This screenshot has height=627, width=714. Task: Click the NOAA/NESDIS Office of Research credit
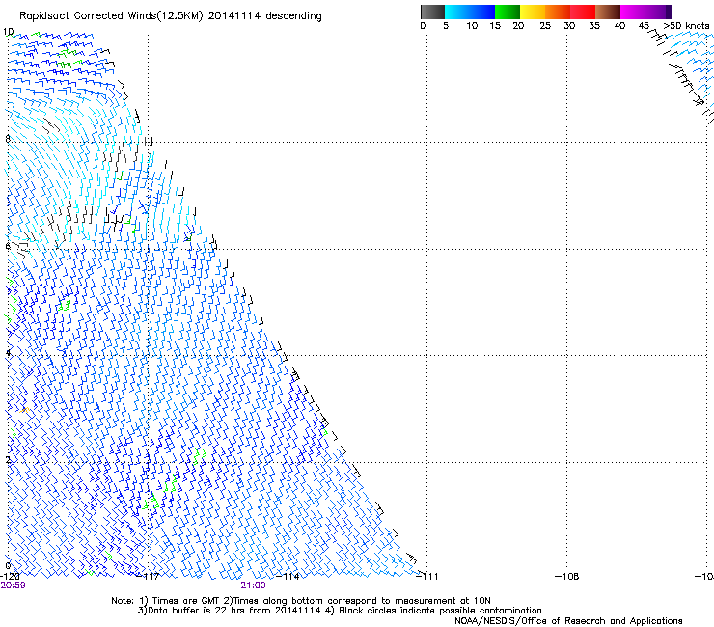[568, 621]
